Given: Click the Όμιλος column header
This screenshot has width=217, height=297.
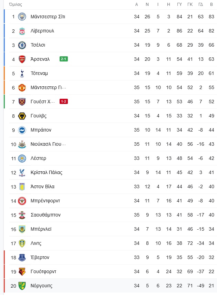Looking at the screenshot, I should point(16,4).
